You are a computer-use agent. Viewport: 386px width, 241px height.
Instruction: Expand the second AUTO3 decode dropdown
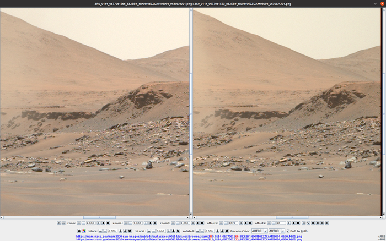point(276,231)
